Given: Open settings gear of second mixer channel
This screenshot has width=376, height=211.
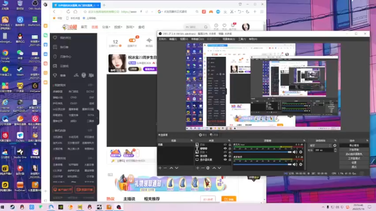Looking at the screenshot, I should pyautogui.click(x=301, y=165).
